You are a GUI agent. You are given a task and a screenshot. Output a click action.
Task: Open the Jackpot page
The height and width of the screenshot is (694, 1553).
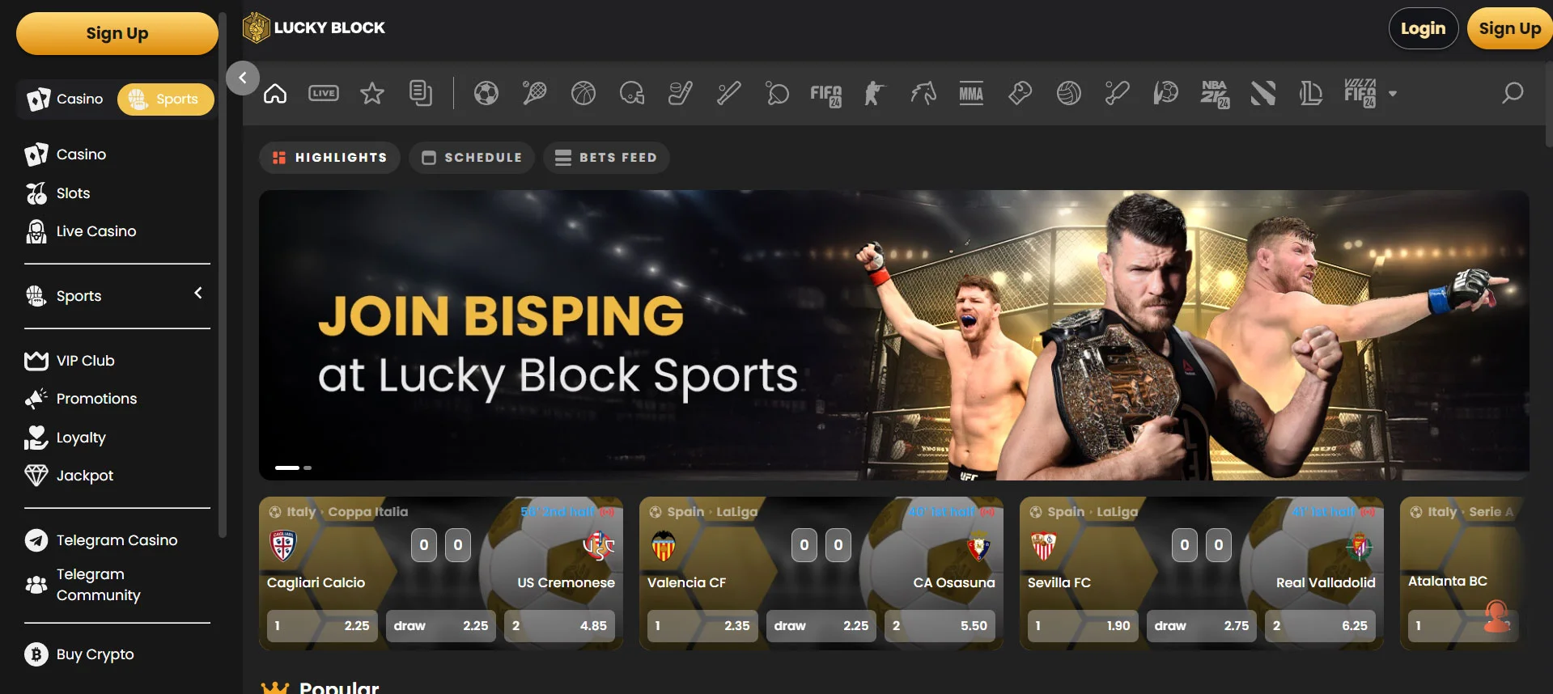pyautogui.click(x=69, y=476)
